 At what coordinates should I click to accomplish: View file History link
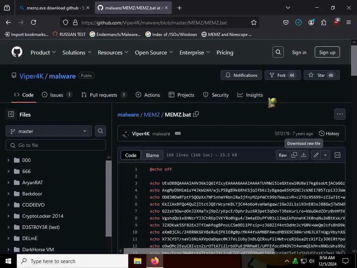pos(329,134)
